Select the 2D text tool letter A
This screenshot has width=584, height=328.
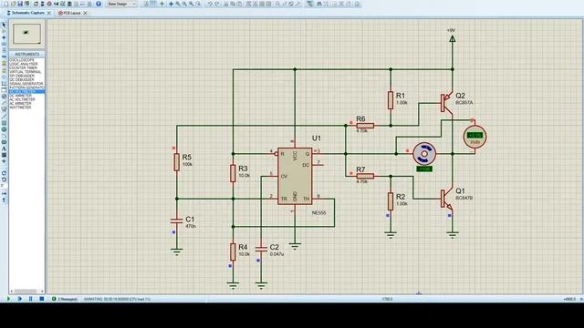(x=4, y=149)
